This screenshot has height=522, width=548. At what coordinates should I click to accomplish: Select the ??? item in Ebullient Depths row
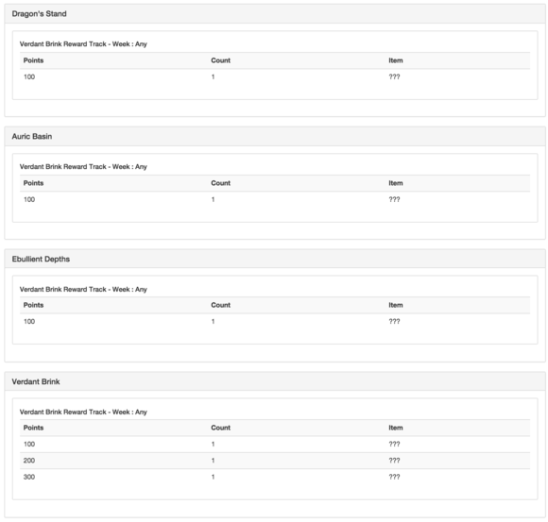coord(394,322)
